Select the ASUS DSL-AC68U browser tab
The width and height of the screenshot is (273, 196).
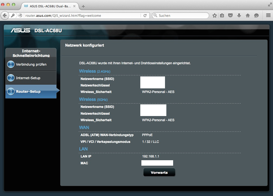coord(50,6)
